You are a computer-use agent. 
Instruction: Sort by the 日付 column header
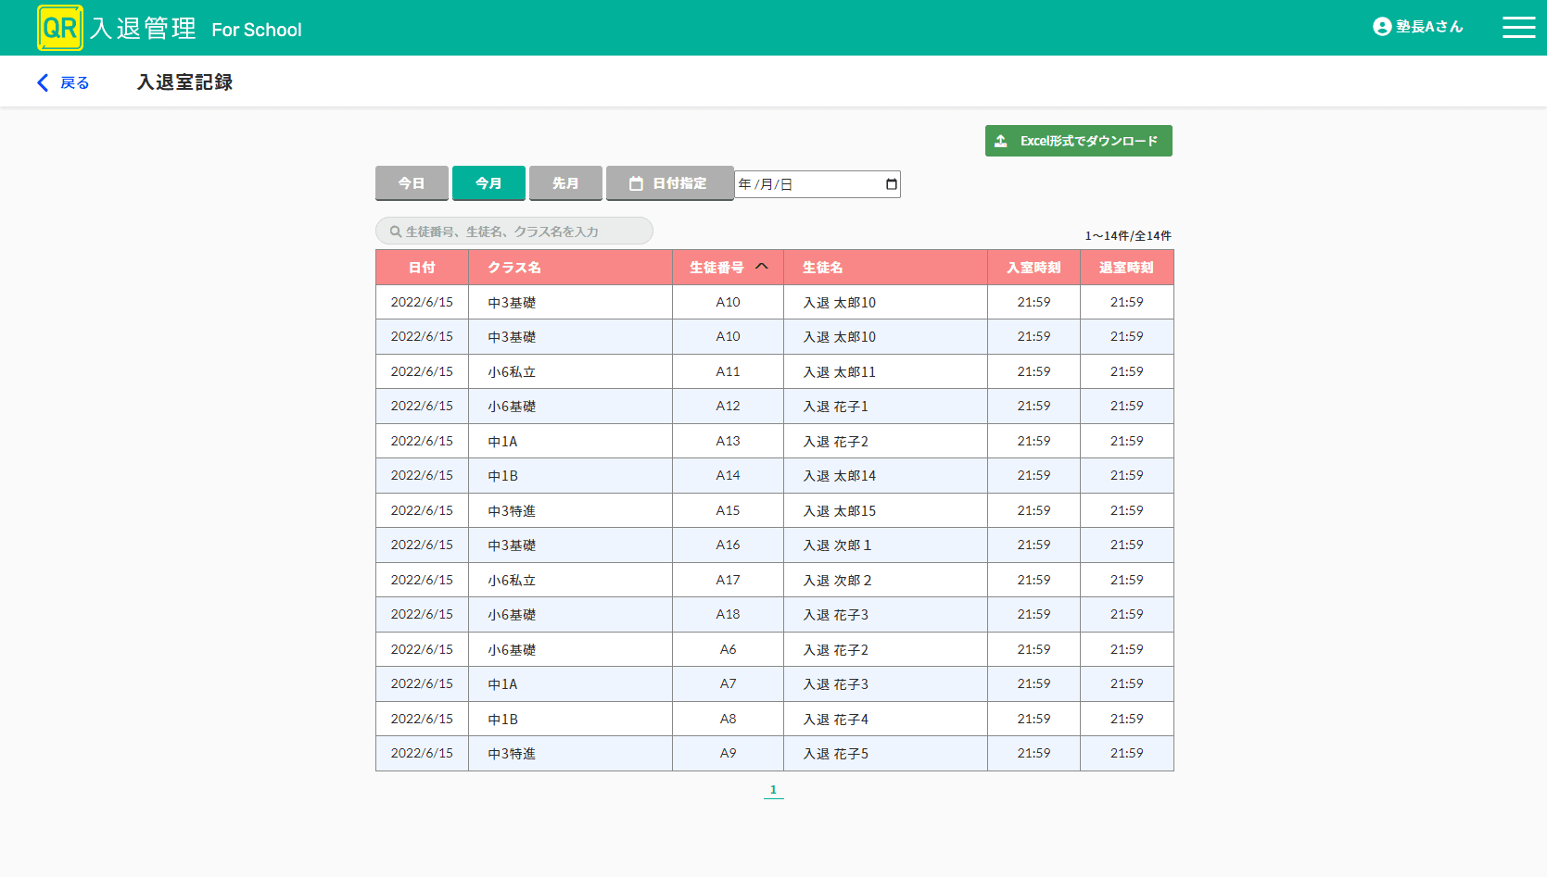pyautogui.click(x=422, y=268)
